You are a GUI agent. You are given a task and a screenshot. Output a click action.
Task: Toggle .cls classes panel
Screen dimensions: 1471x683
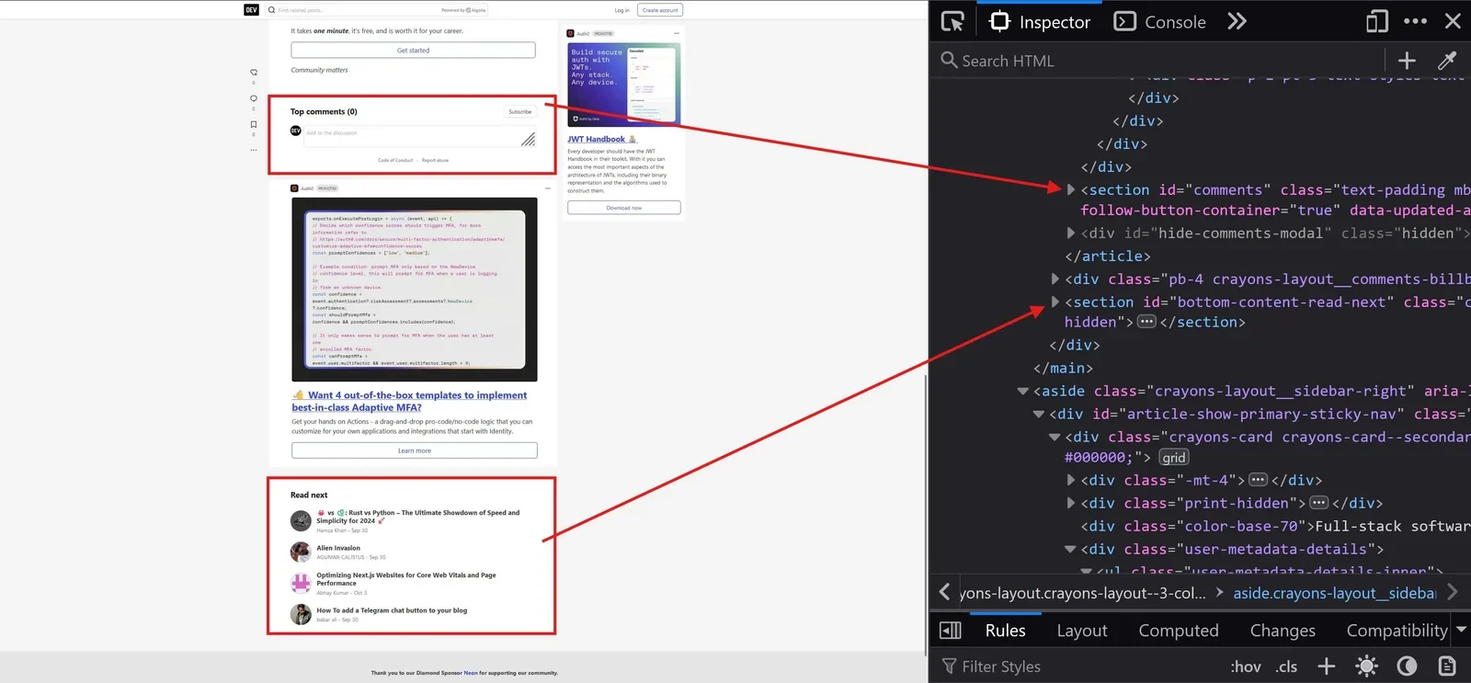pos(1287,666)
